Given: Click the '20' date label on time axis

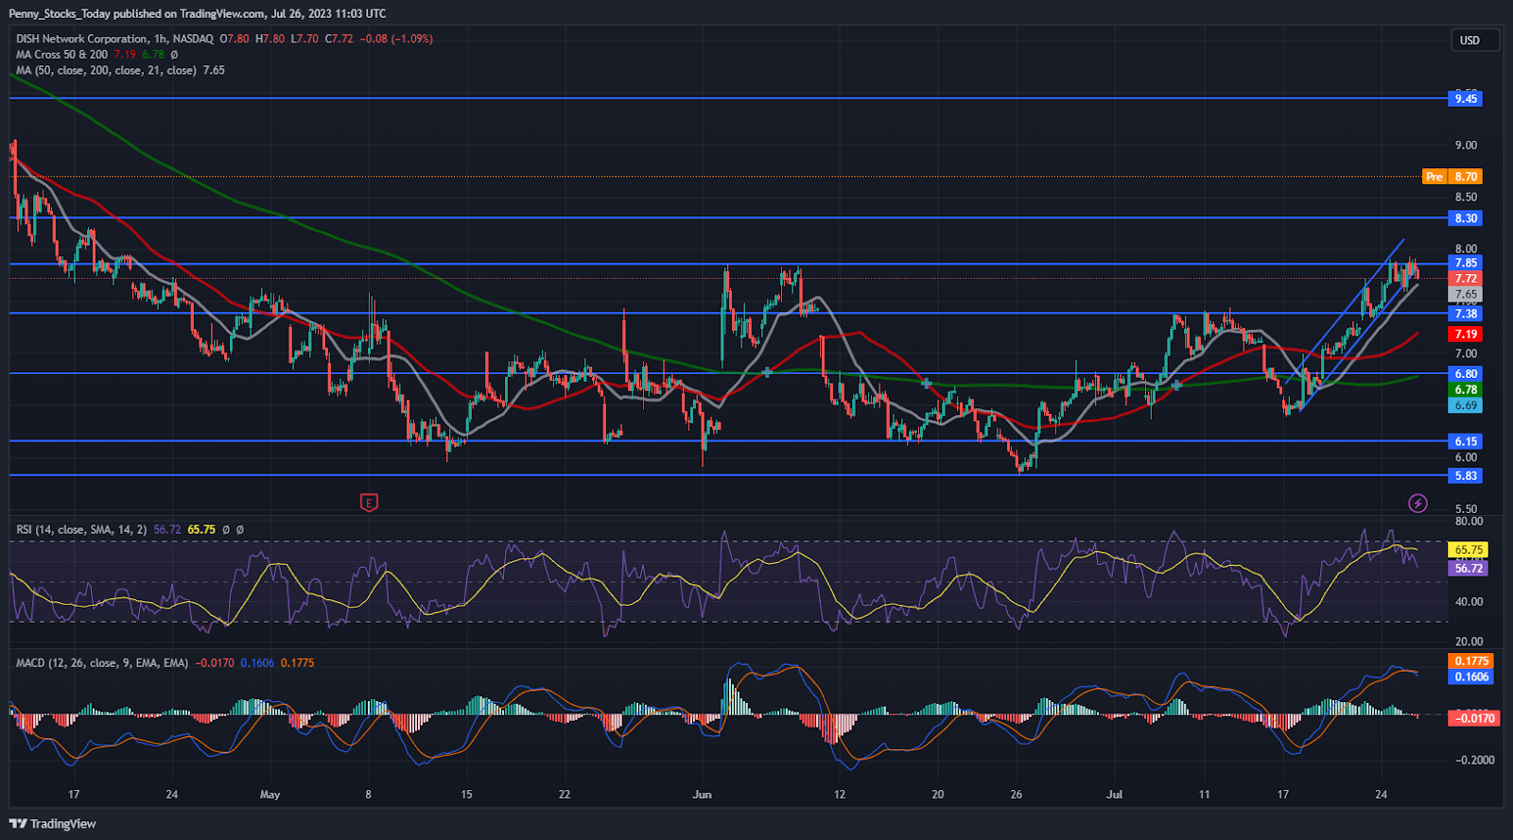Looking at the screenshot, I should coord(937,795).
